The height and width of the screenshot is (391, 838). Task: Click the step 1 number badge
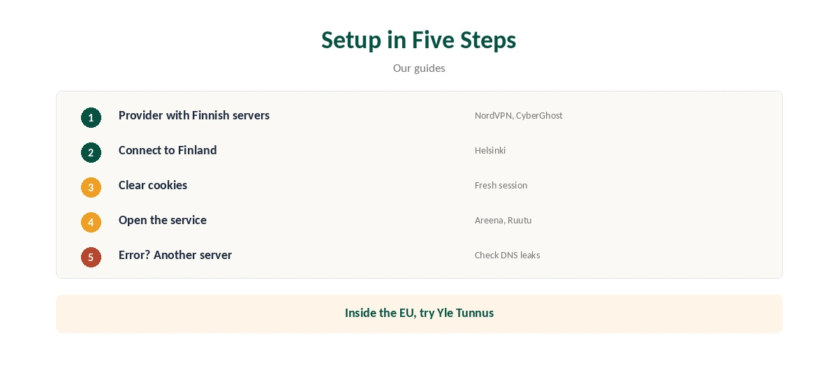click(91, 117)
